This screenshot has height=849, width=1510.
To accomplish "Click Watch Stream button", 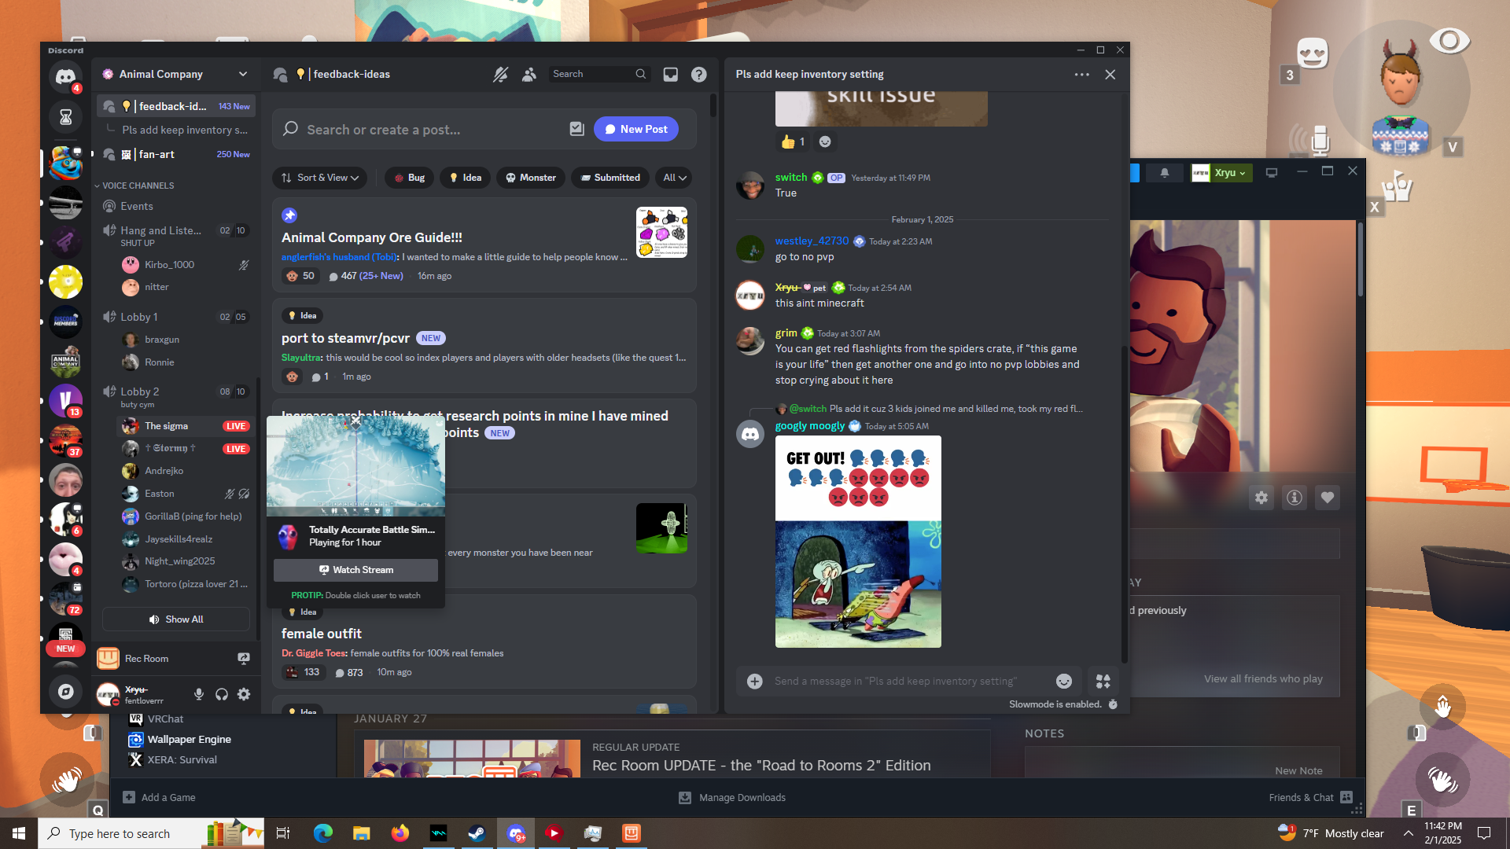I will tap(355, 570).
